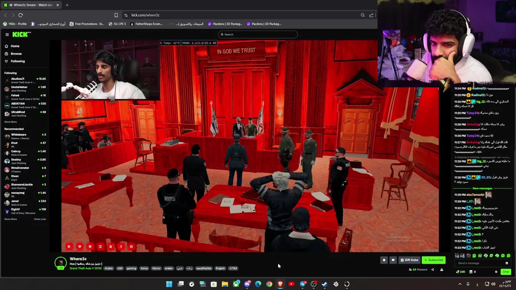Expand Show More under Recommended
516x290 pixels.
point(10,219)
